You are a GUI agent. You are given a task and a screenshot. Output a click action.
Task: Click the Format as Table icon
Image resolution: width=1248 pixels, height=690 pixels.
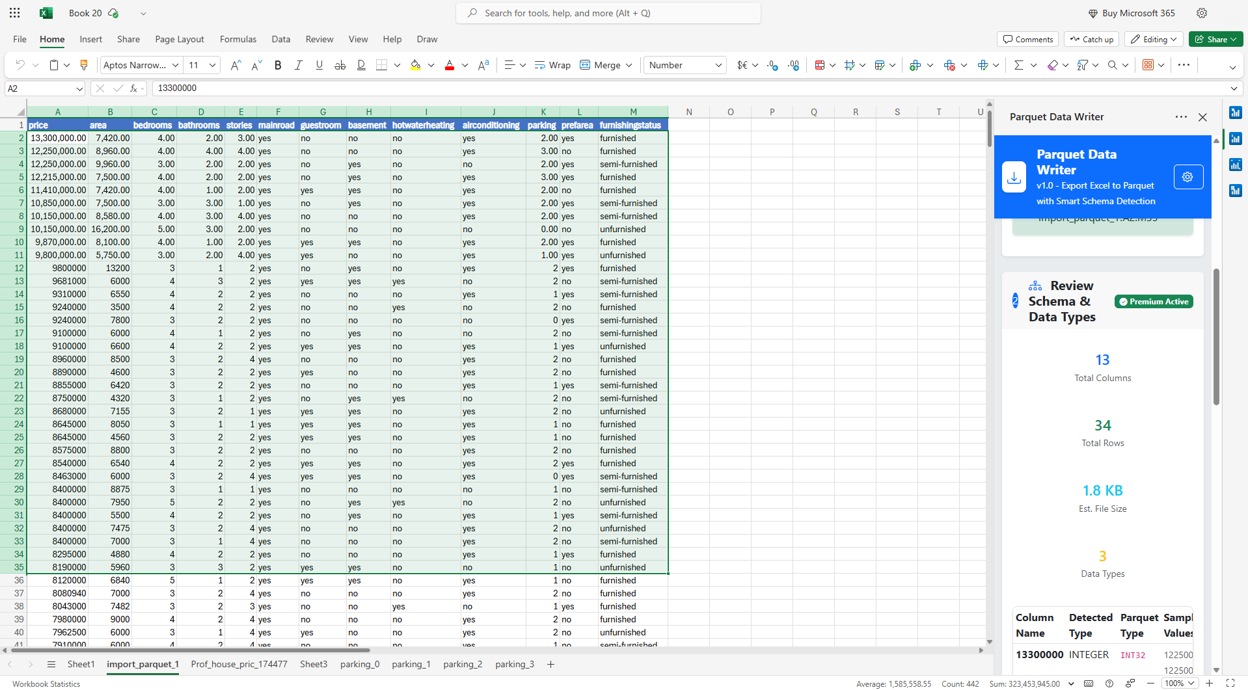click(880, 65)
